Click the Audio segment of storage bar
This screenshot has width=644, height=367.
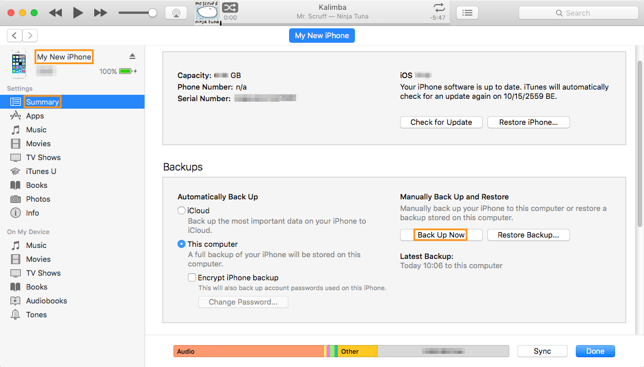tap(249, 351)
